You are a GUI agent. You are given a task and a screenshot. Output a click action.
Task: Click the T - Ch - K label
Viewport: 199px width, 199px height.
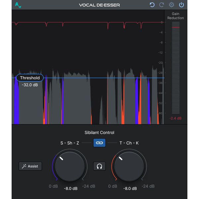click(x=129, y=143)
